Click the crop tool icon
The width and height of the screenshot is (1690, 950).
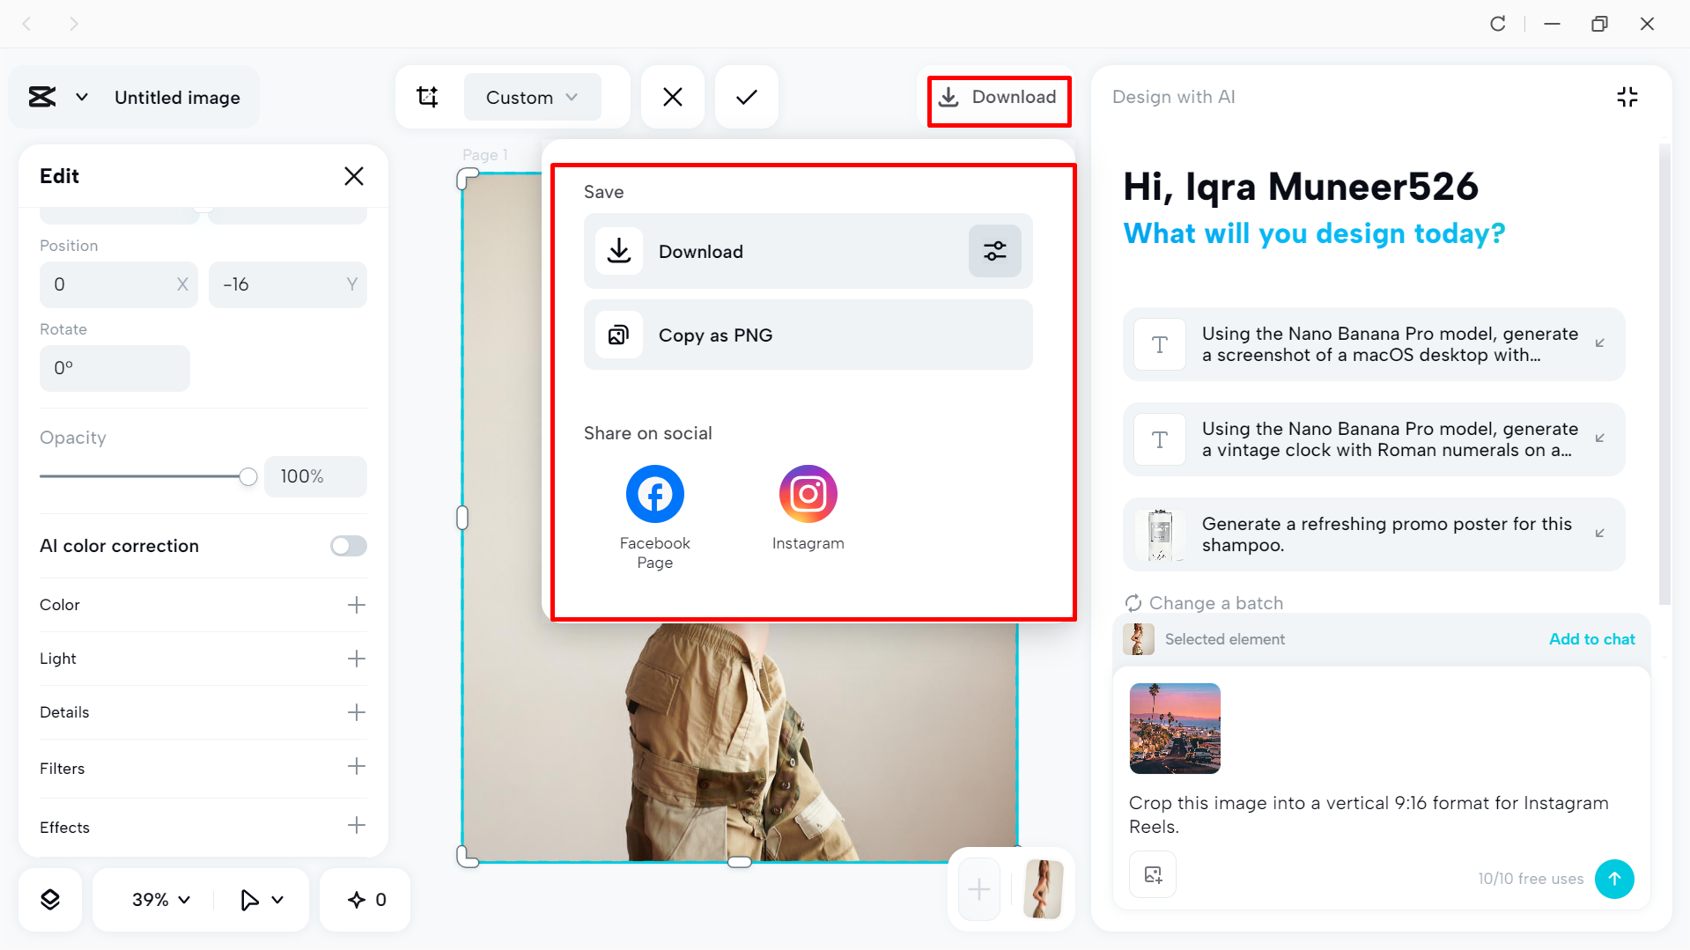click(x=427, y=97)
